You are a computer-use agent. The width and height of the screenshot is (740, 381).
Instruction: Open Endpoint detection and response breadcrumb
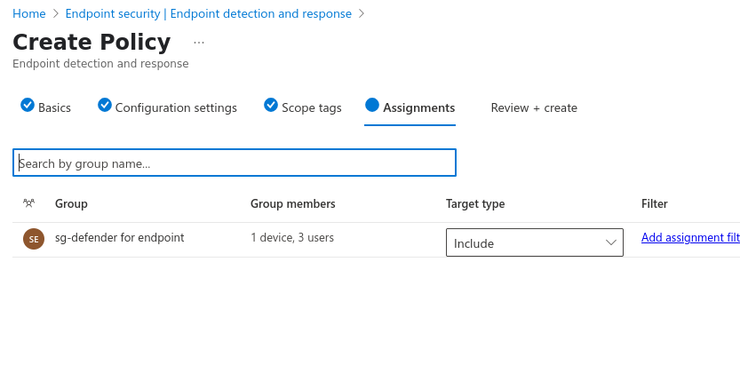click(208, 14)
